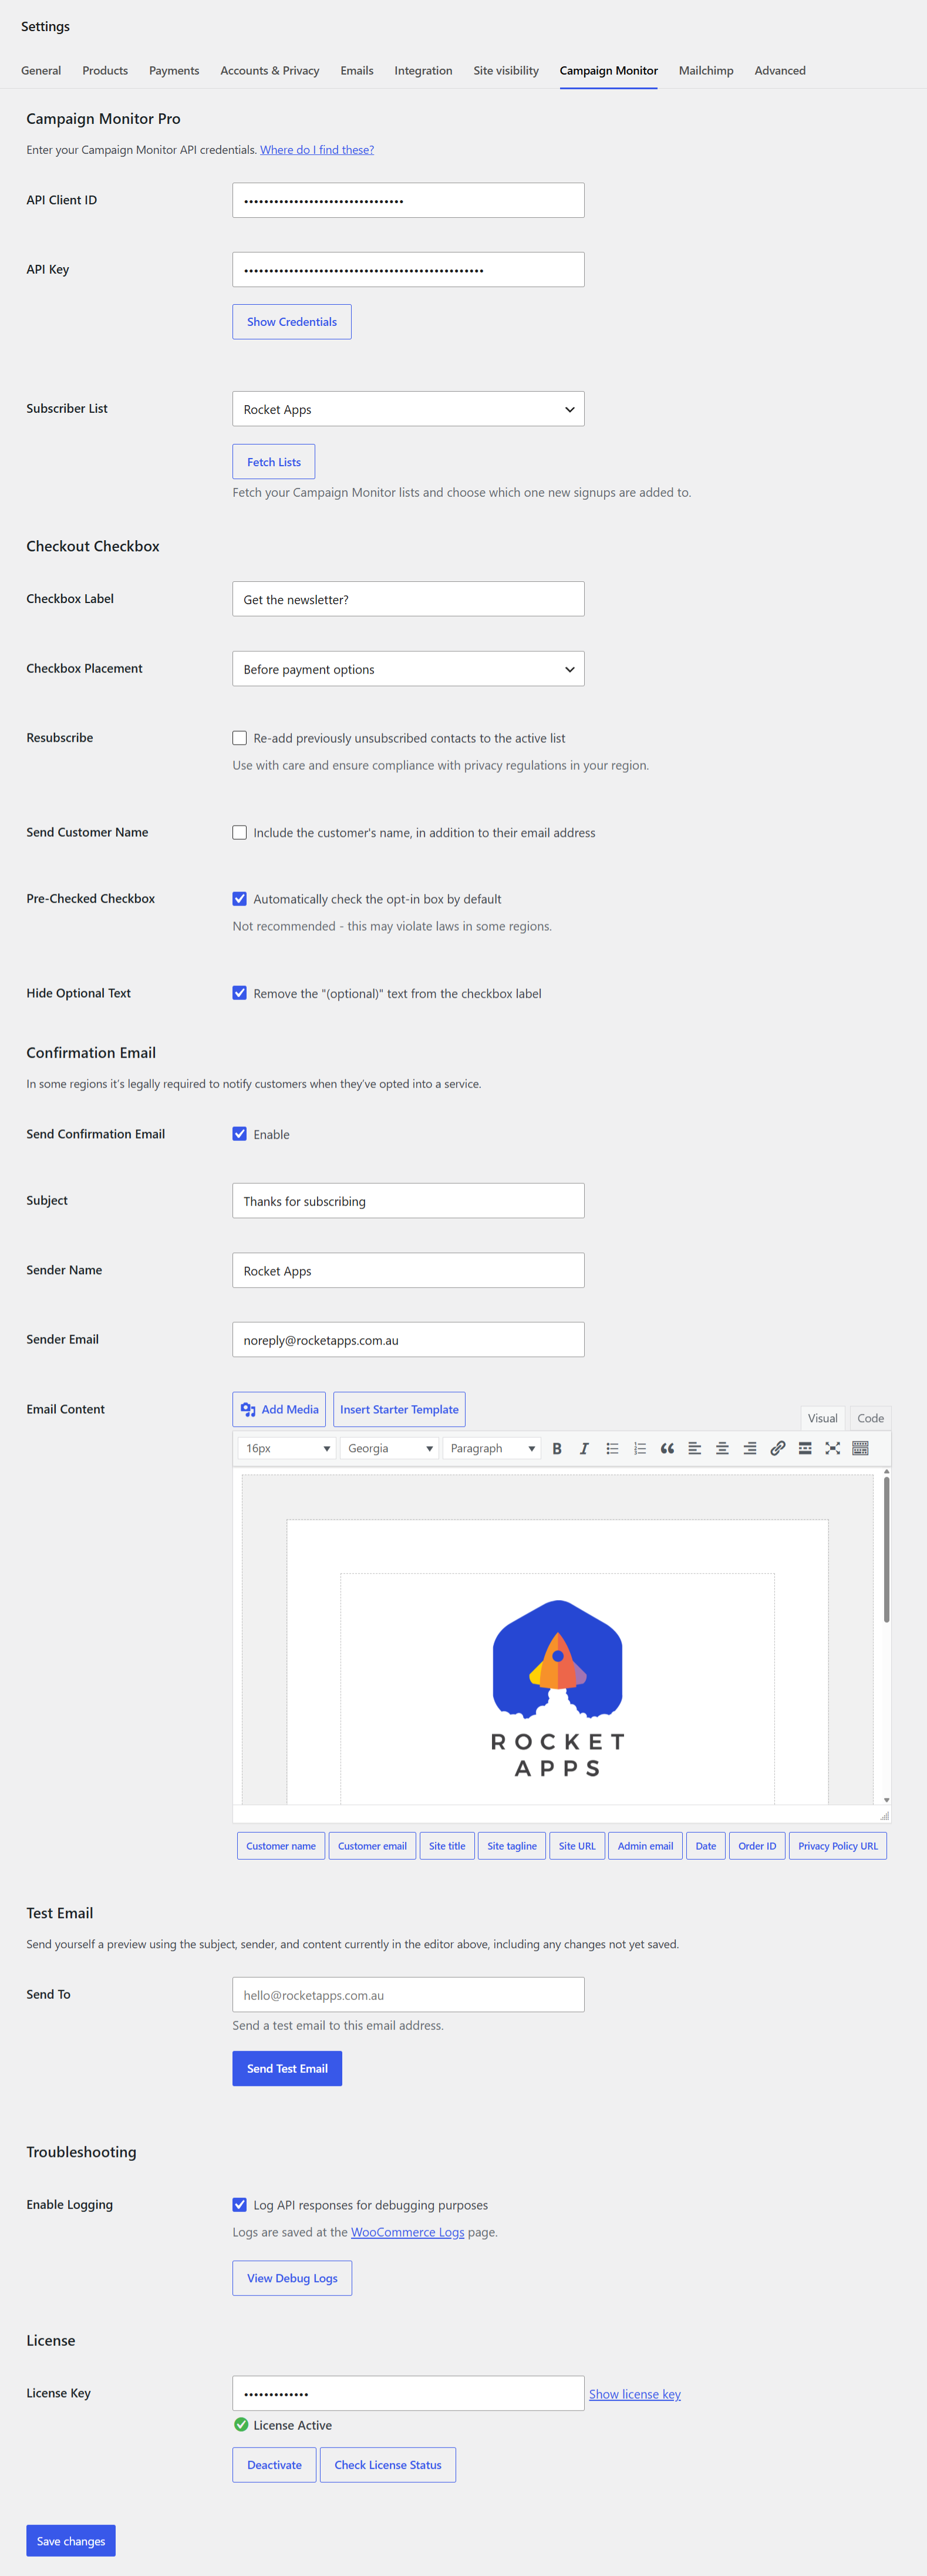The width and height of the screenshot is (927, 2576).
Task: Click Check License Status button
Action: pos(388,2465)
